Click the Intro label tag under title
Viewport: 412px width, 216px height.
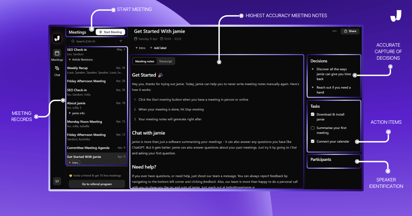(x=140, y=48)
